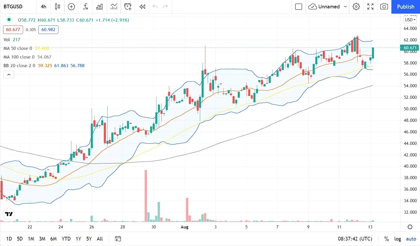
Task: Click the symbol status green dot
Action: [9, 20]
